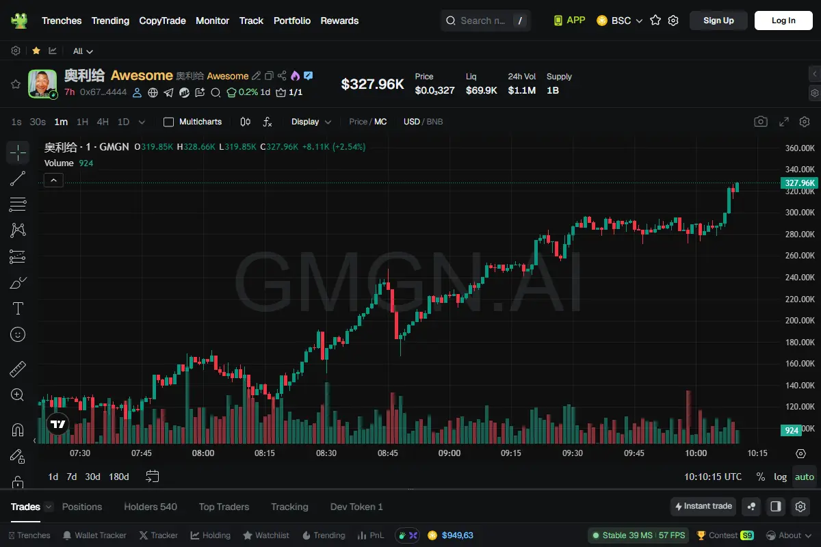
Task: Go to the CopyTrade page
Action: tap(162, 21)
